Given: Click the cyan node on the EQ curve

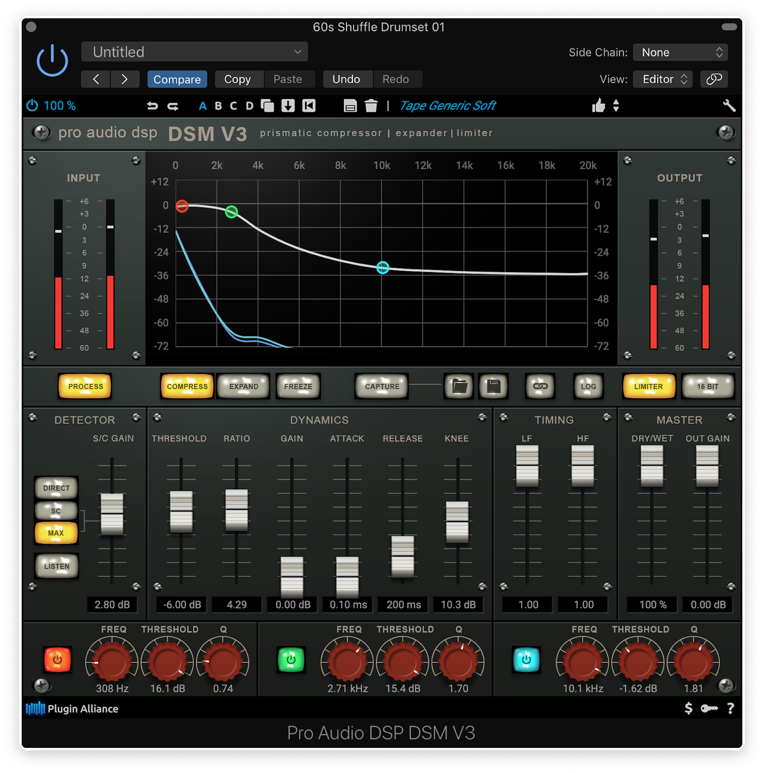Looking at the screenshot, I should pos(383,268).
